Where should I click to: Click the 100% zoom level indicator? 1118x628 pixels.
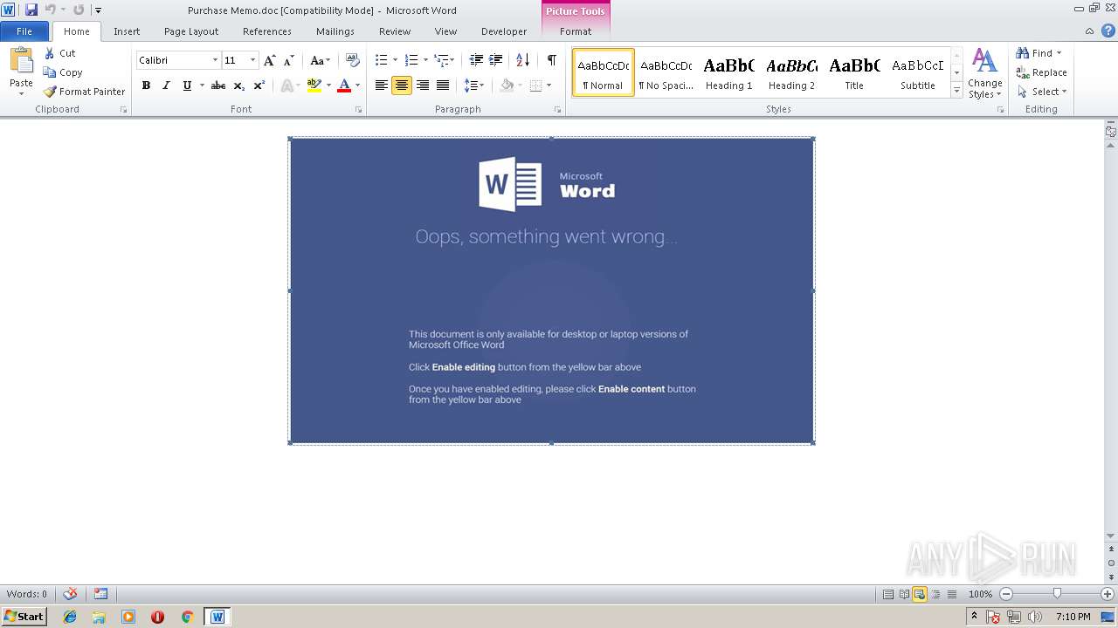tap(980, 594)
